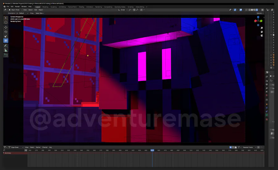Click the green Y axis on navigation gizmo
The image size is (278, 170).
click(x=261, y=21)
